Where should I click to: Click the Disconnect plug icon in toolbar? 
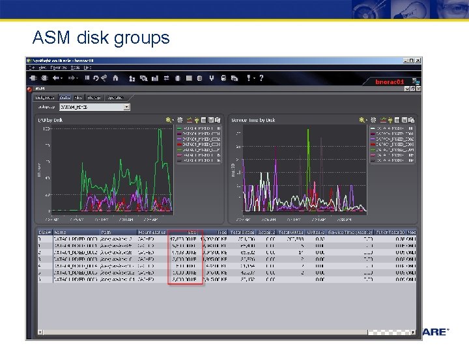pos(44,78)
